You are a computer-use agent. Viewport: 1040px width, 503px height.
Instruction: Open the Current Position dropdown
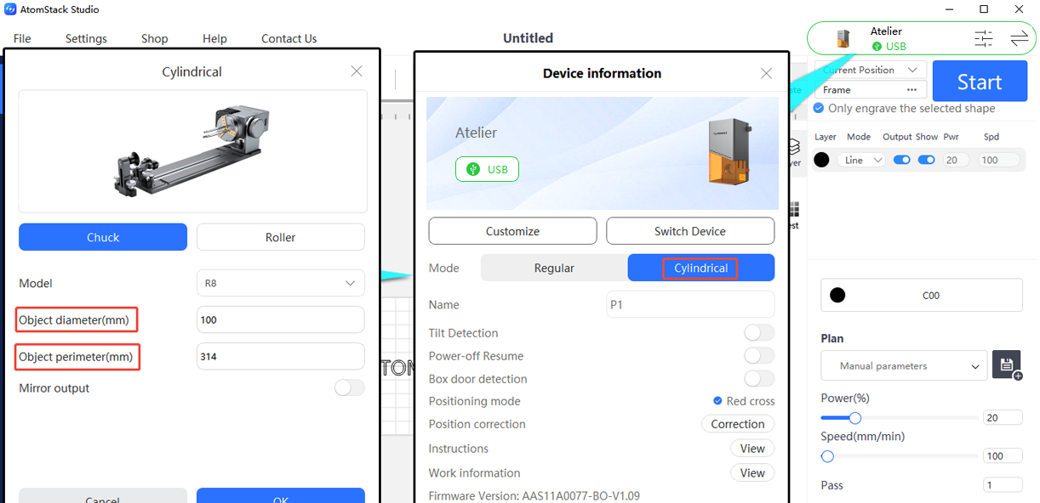pyautogui.click(x=871, y=70)
